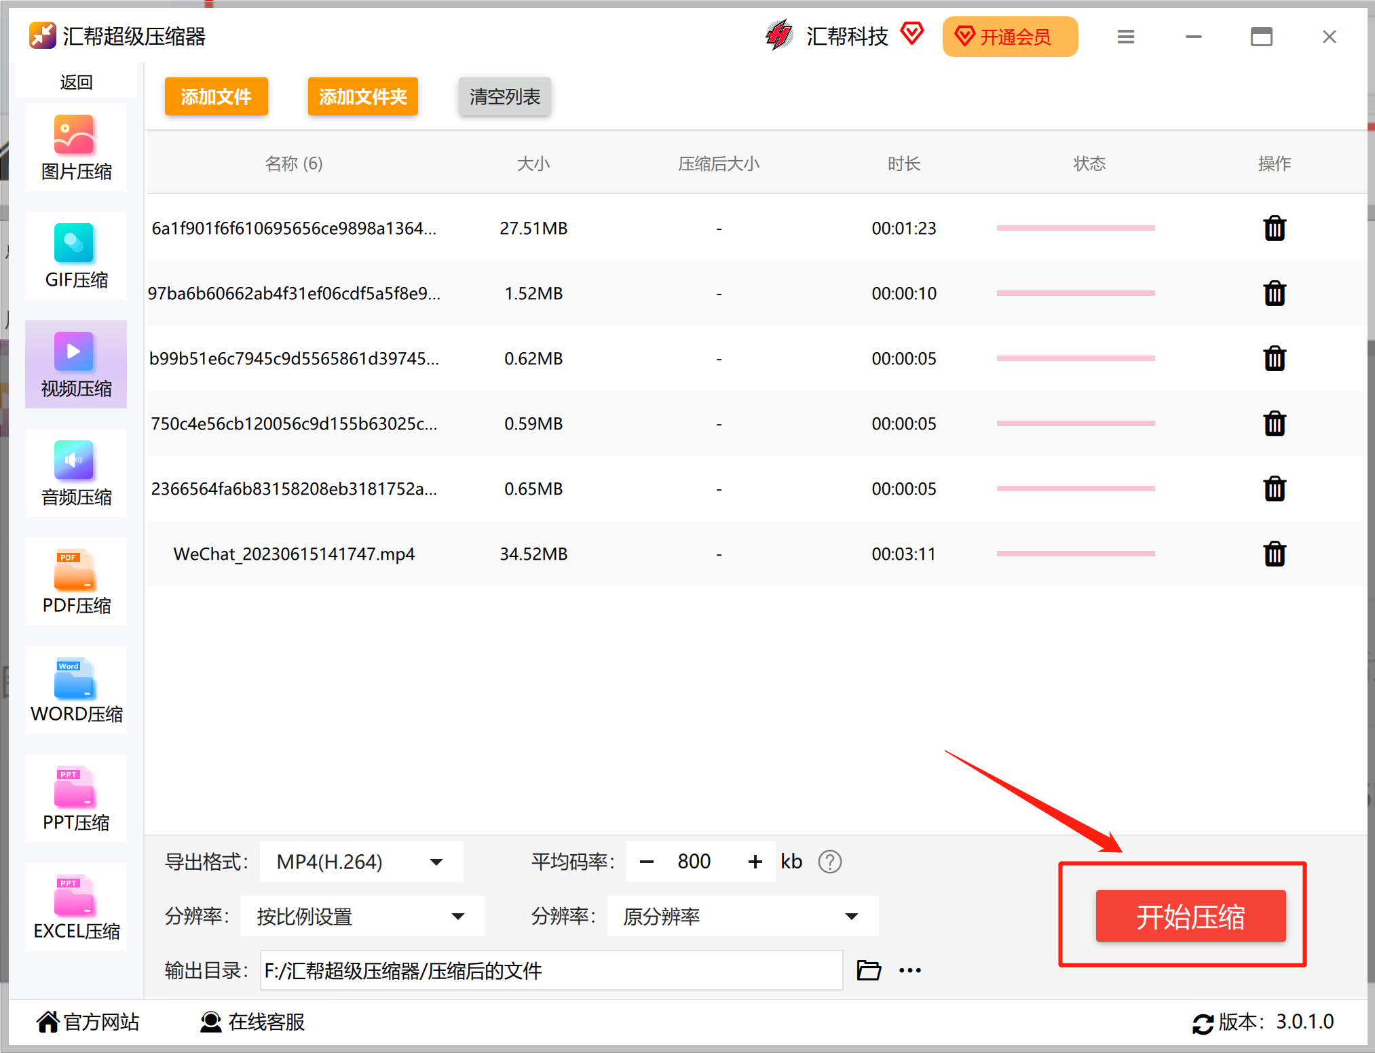
Task: Expand the 按比例设置 resolution dropdown
Action: click(362, 916)
